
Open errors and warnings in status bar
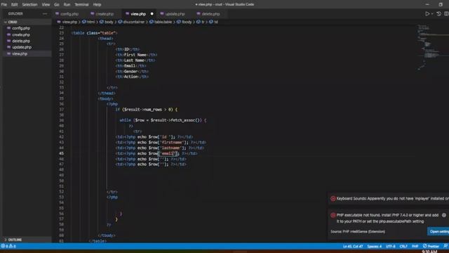click(x=8, y=246)
